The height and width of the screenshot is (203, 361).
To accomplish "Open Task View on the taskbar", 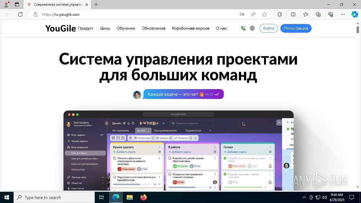I will point(102,197).
